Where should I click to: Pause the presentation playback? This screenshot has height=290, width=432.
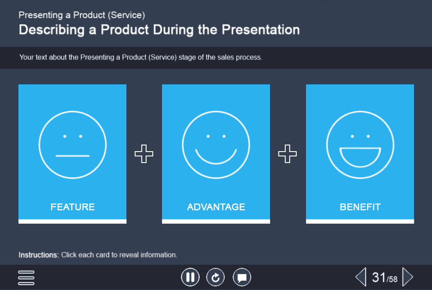pyautogui.click(x=190, y=277)
